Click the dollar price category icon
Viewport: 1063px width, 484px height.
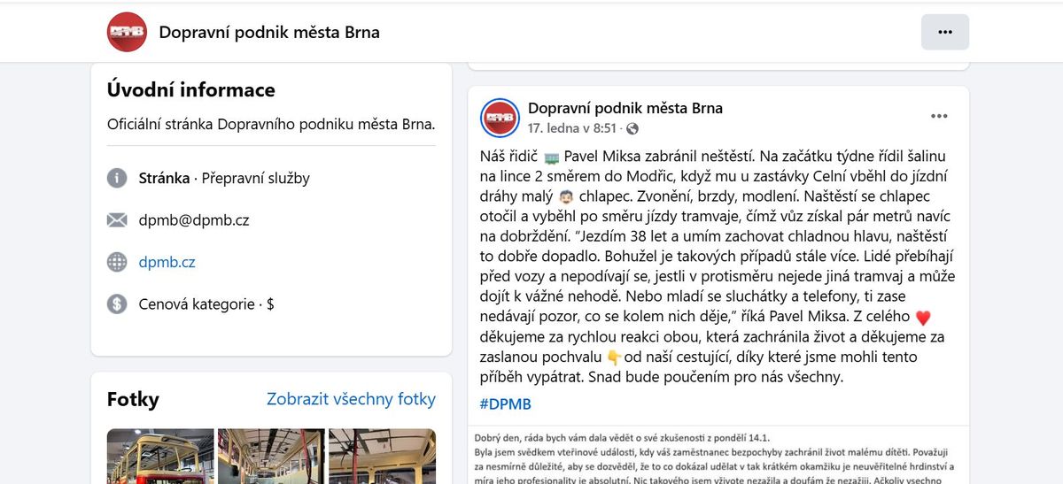(x=117, y=303)
